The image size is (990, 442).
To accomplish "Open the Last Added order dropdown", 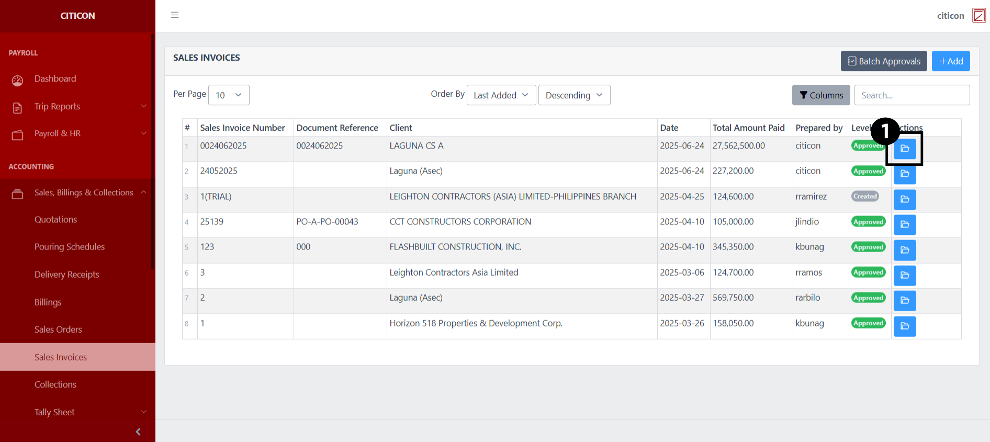I will click(x=501, y=95).
